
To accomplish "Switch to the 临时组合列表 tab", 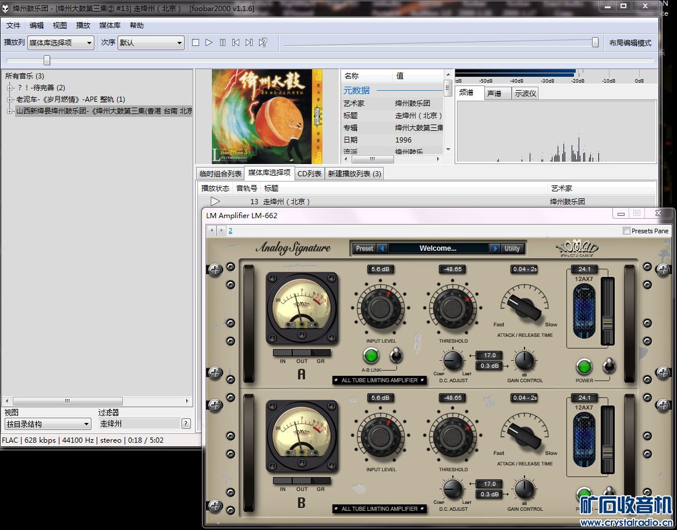I will point(220,173).
